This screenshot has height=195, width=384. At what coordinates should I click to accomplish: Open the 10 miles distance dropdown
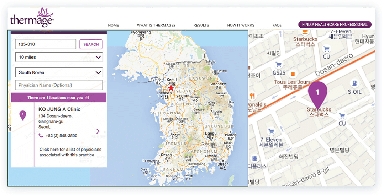(x=59, y=57)
